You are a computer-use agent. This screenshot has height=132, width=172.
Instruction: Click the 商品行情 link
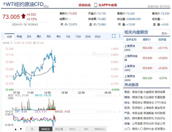point(137,92)
